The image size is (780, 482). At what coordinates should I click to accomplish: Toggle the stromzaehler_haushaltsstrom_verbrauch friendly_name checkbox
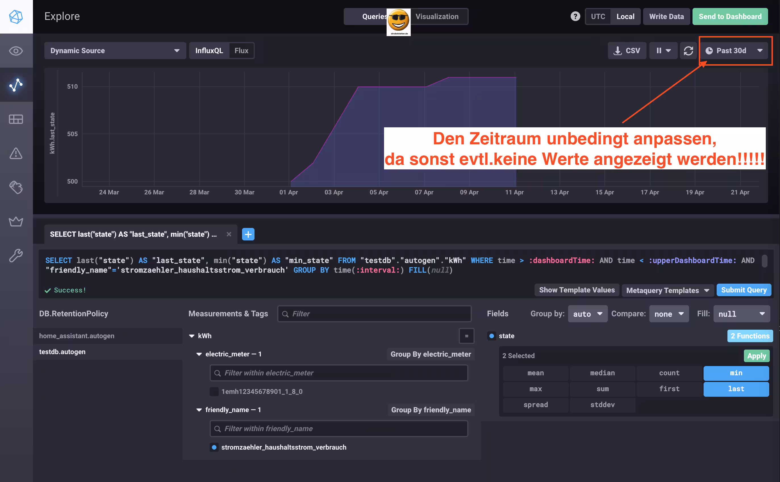(214, 447)
